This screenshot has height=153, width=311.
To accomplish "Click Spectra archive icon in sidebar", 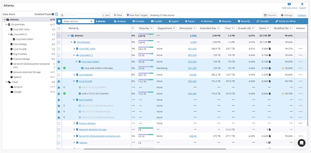I will pos(12,77).
